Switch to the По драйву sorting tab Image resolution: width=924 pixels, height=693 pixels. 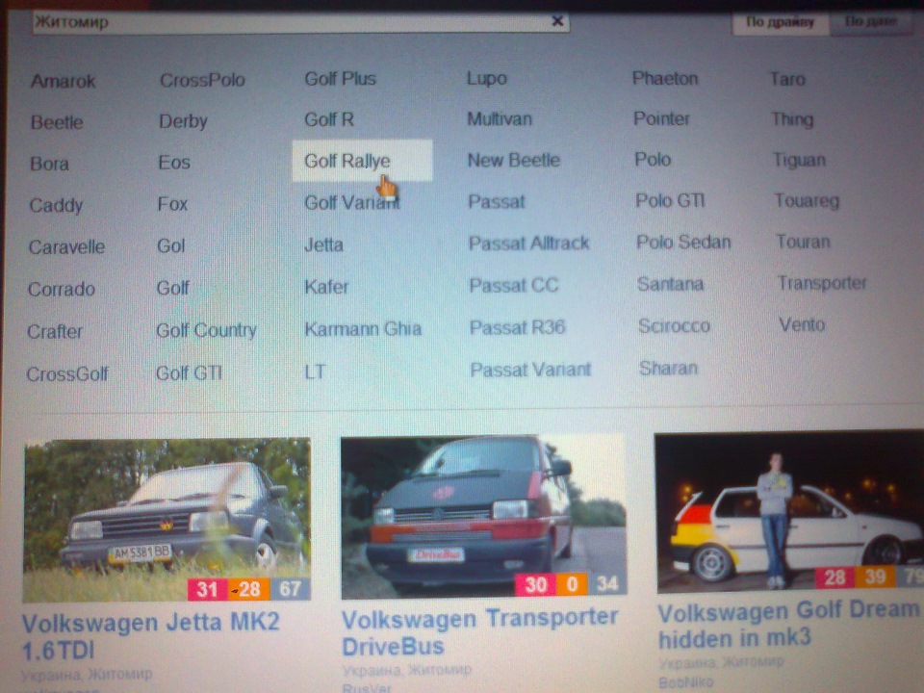(780, 22)
